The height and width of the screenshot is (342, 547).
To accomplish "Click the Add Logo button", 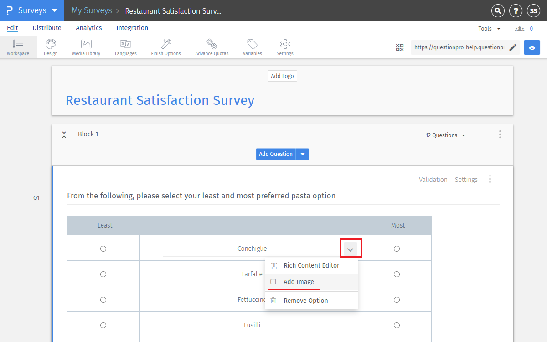I will point(282,76).
